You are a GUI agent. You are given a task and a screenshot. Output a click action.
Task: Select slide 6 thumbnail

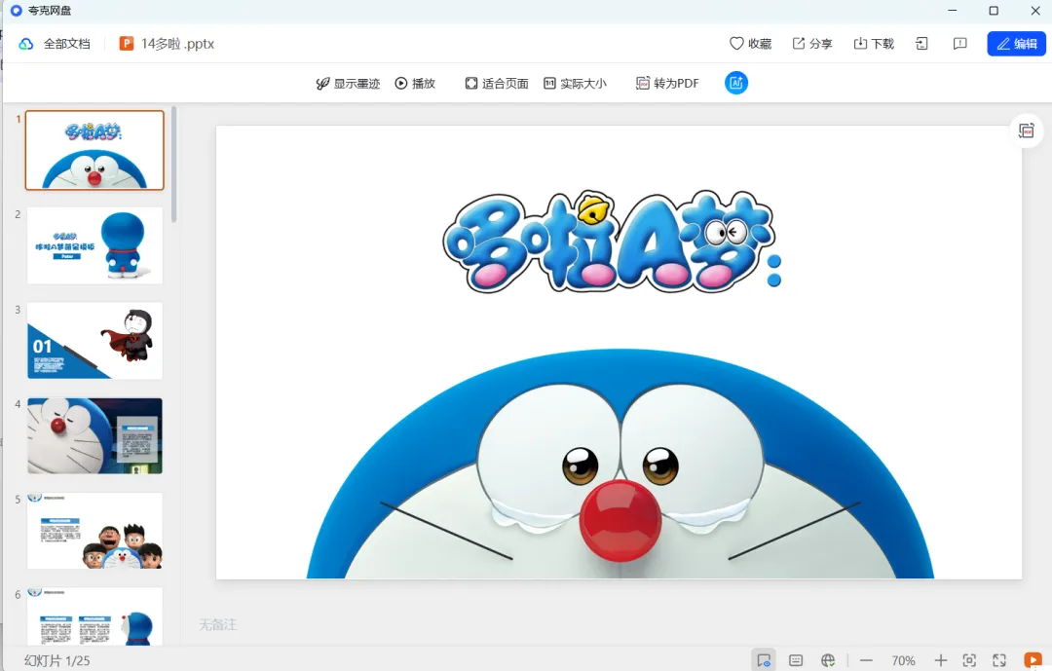click(x=94, y=616)
